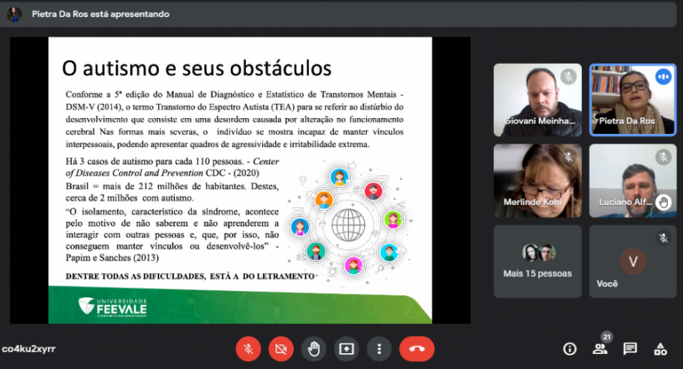Unmute the microphone in bottom toolbar
Viewport: 683px width, 369px height.
point(248,349)
